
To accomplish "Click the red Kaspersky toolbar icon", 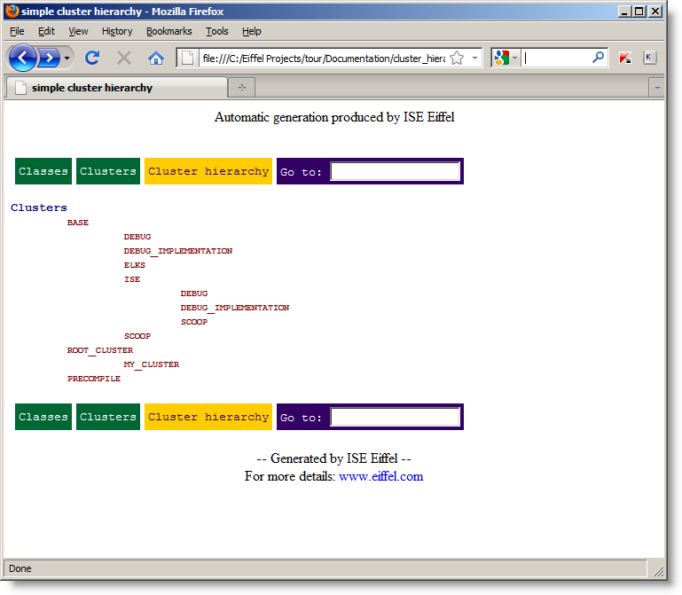I will click(x=626, y=58).
